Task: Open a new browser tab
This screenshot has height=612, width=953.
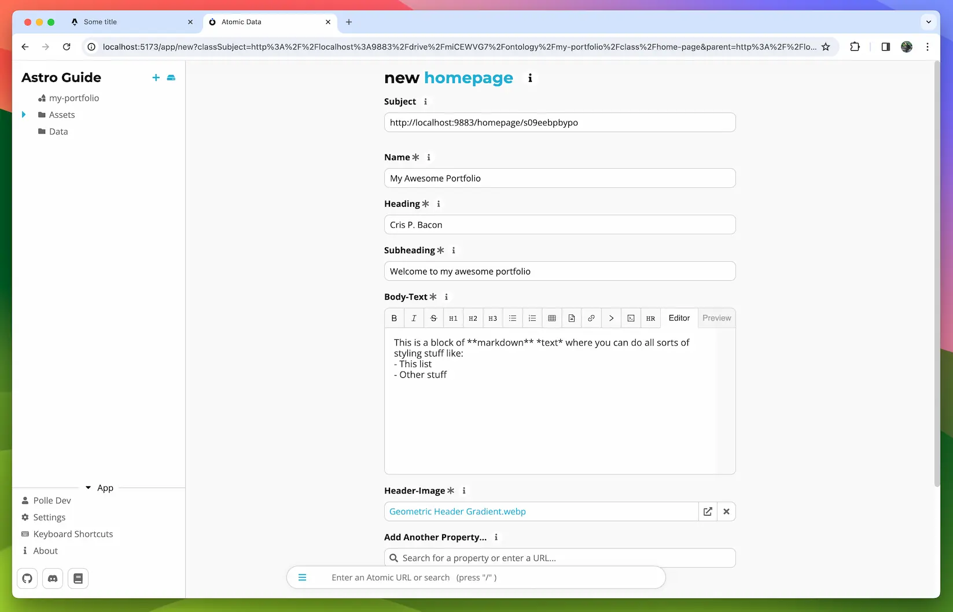Action: [349, 22]
